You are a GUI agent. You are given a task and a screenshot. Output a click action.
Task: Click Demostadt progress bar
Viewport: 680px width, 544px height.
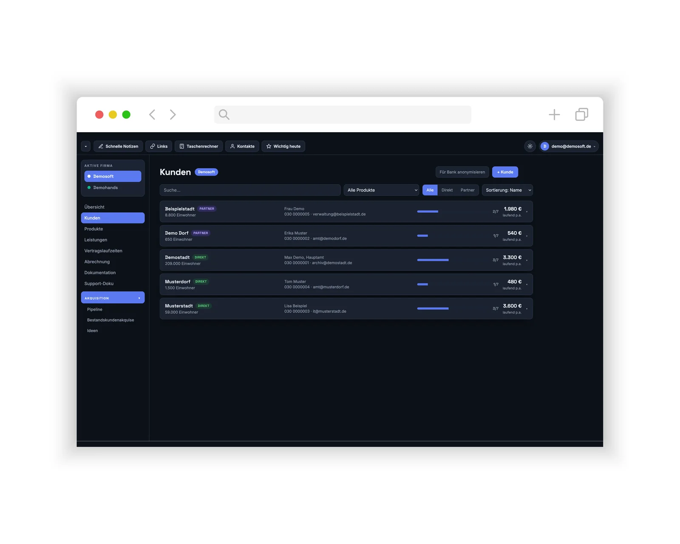(433, 260)
